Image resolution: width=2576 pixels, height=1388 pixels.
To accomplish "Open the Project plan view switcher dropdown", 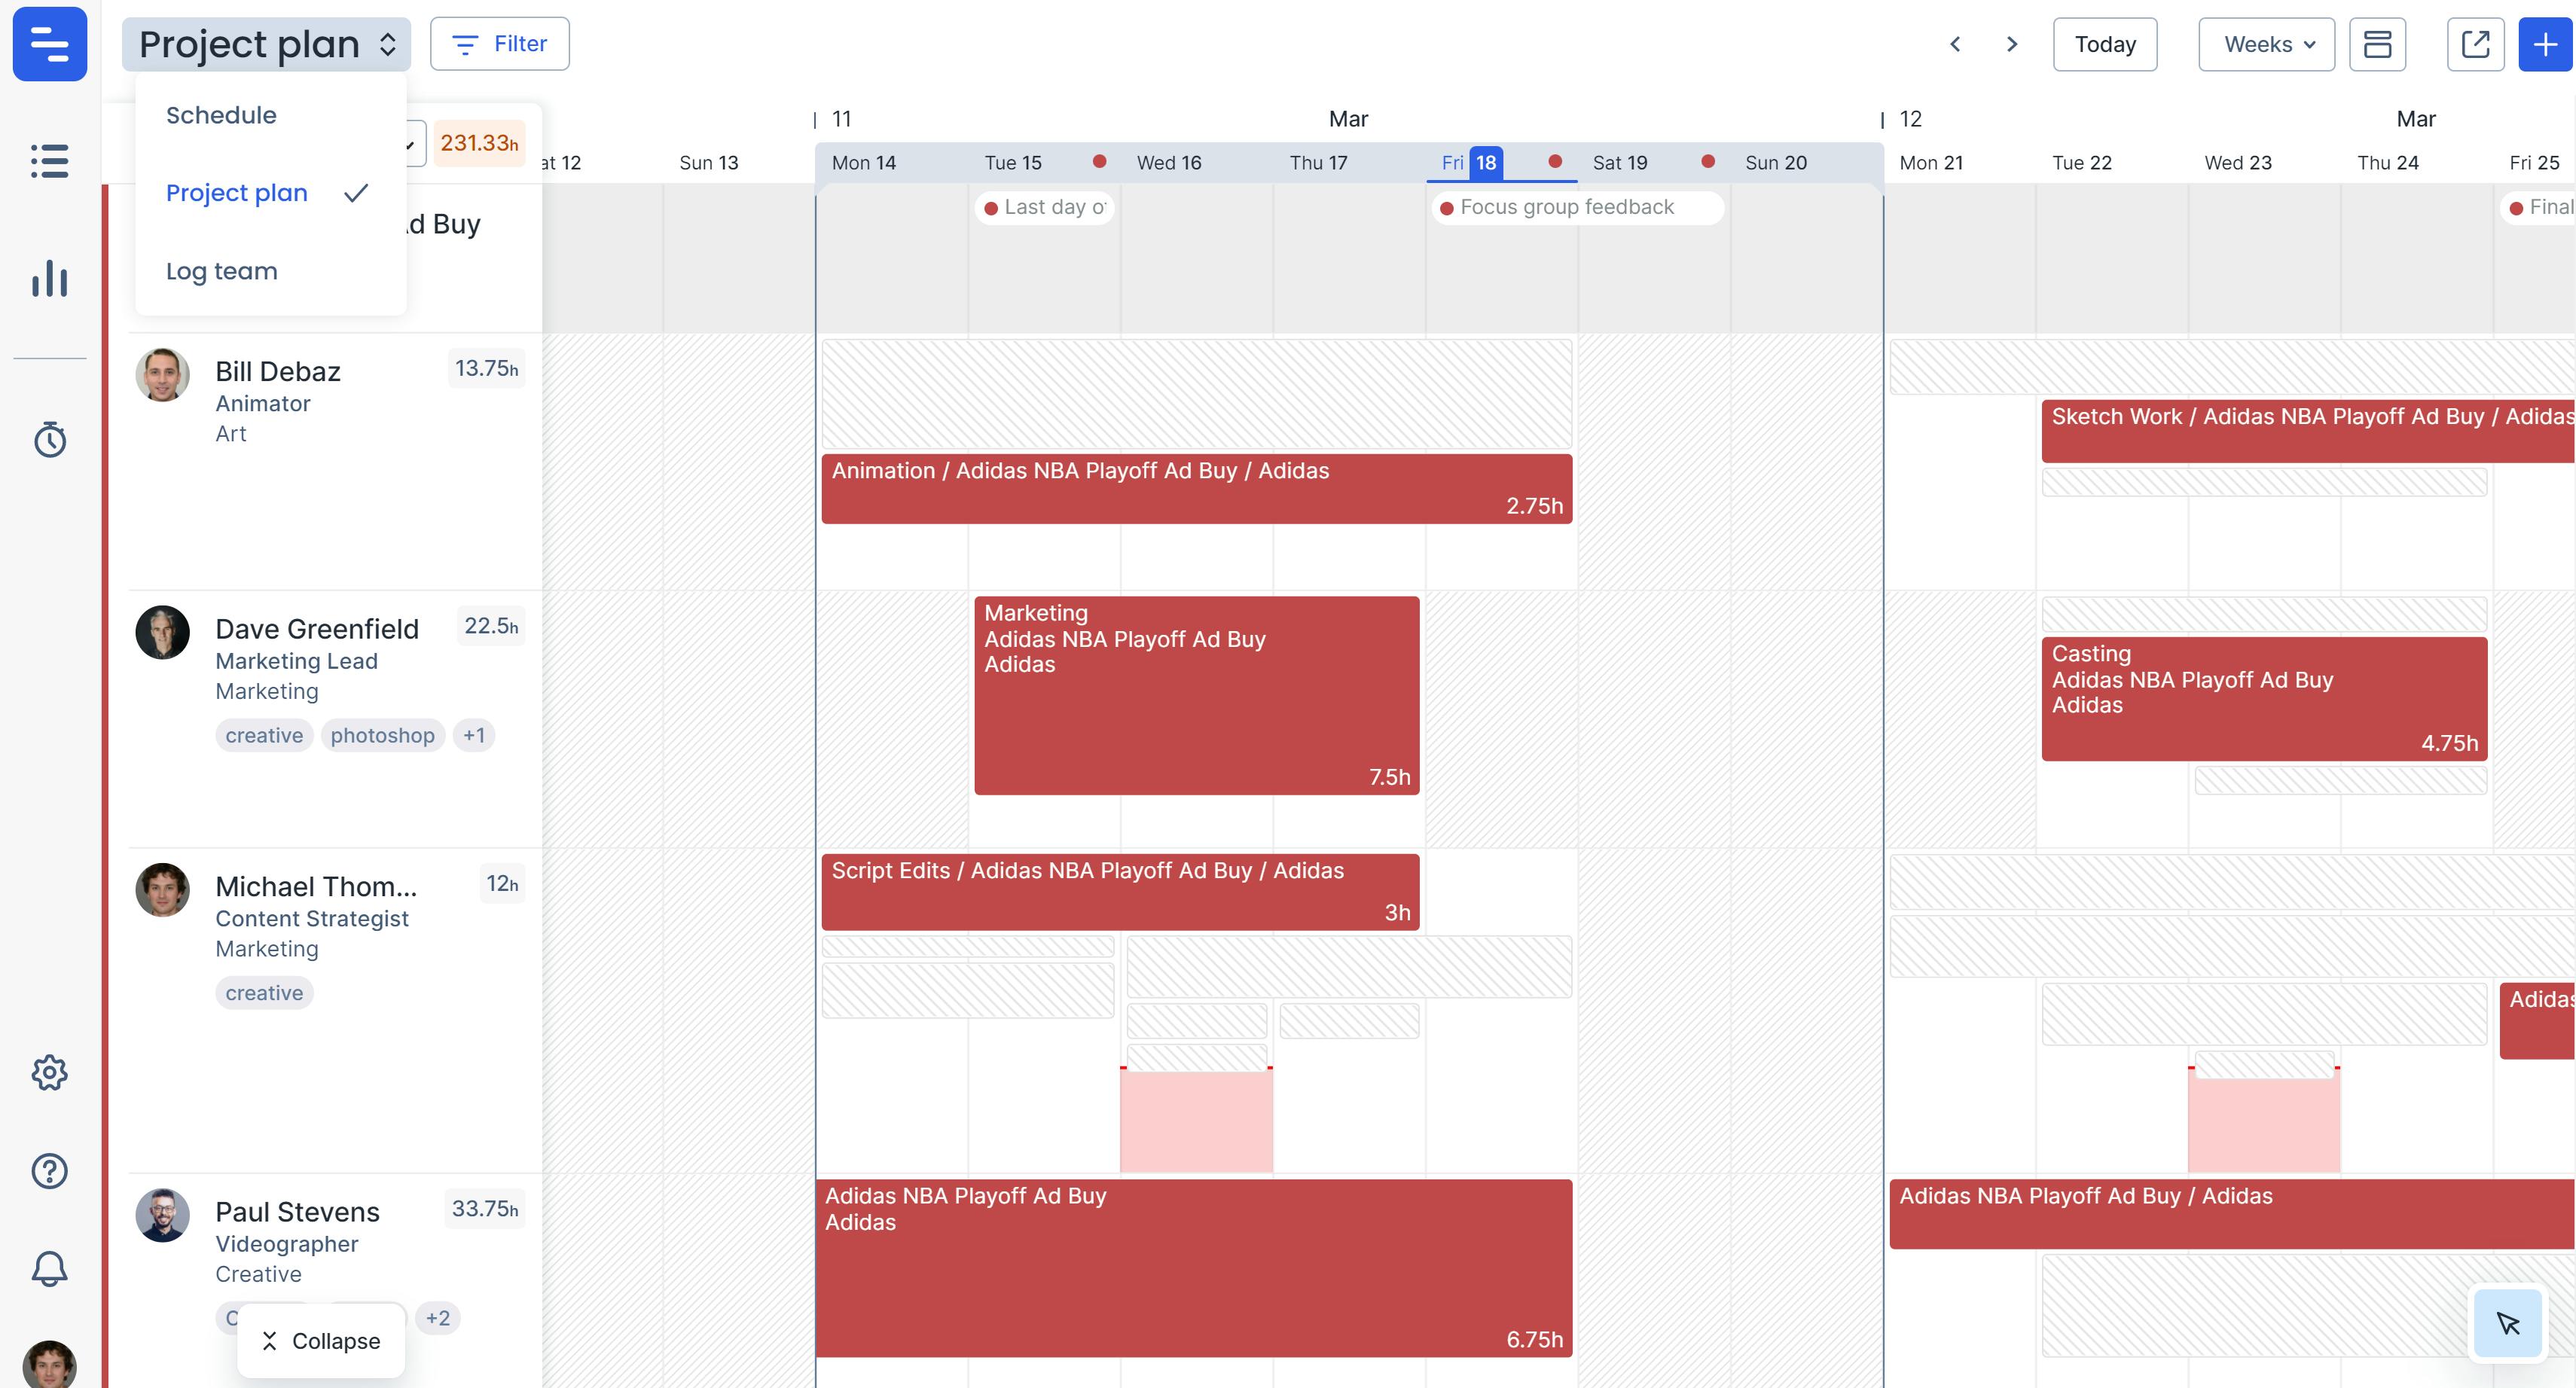I will (x=265, y=43).
